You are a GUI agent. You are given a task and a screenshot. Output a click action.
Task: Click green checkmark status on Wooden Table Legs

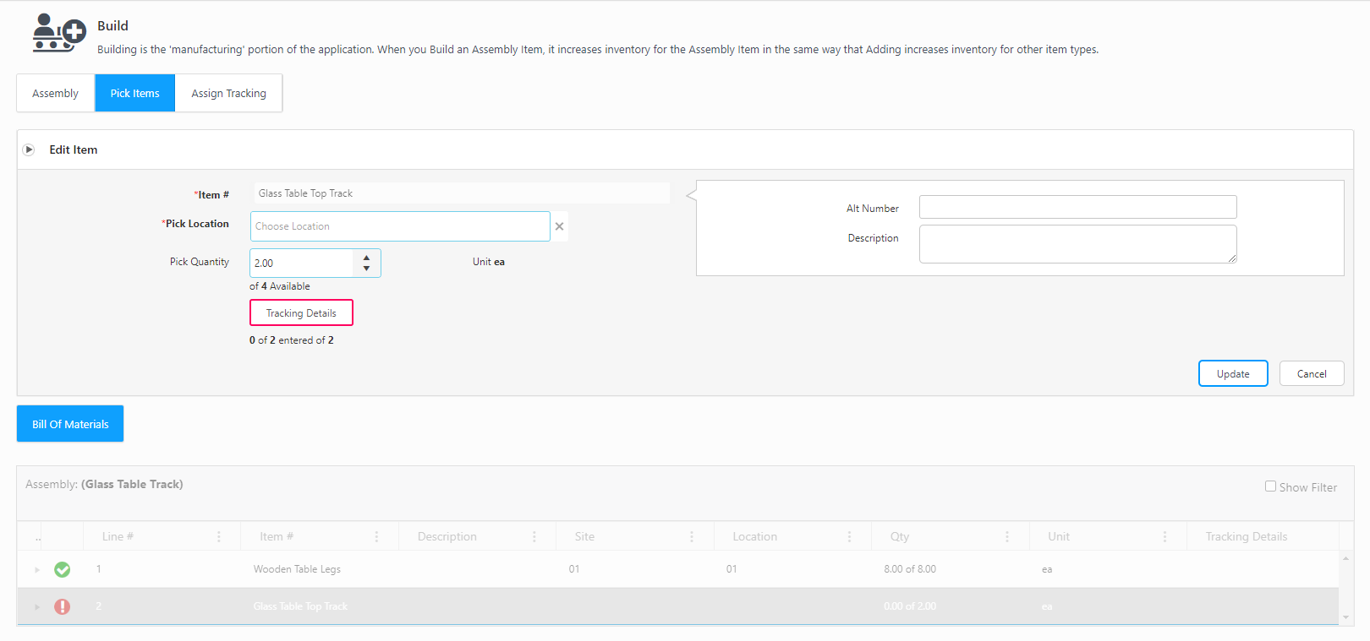click(x=63, y=570)
